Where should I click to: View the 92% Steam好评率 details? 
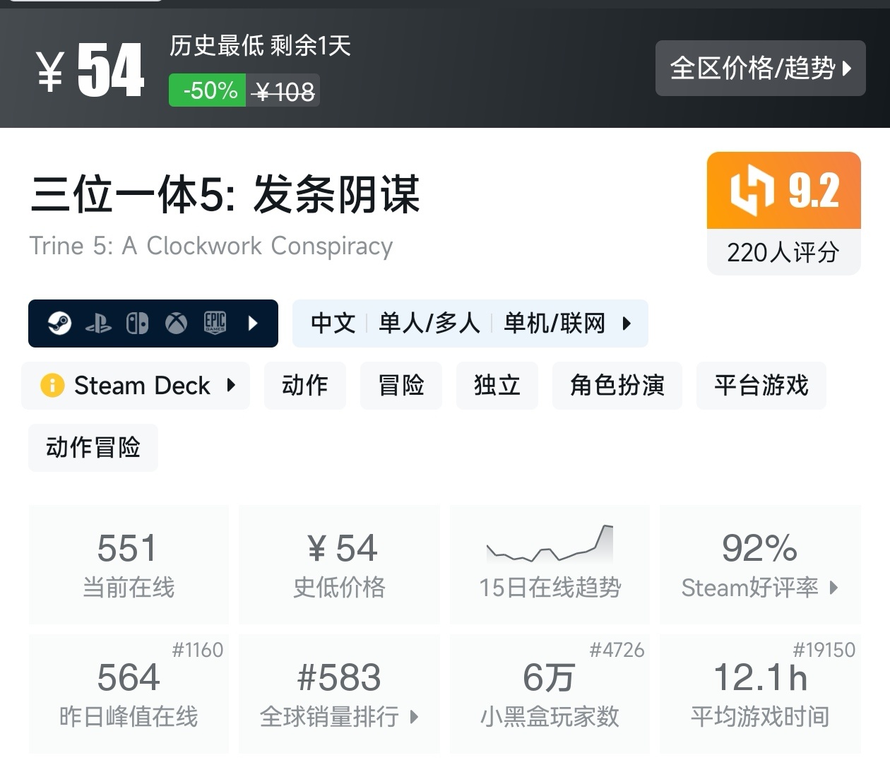pos(759,564)
